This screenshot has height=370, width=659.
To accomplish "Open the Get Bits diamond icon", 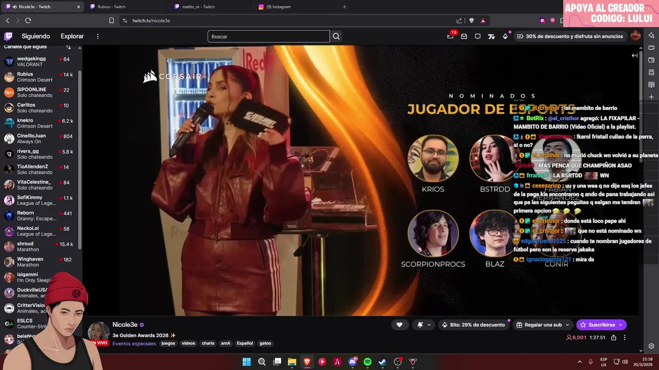I will coord(505,36).
